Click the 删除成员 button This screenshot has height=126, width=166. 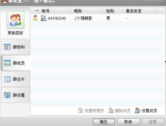[119, 110]
